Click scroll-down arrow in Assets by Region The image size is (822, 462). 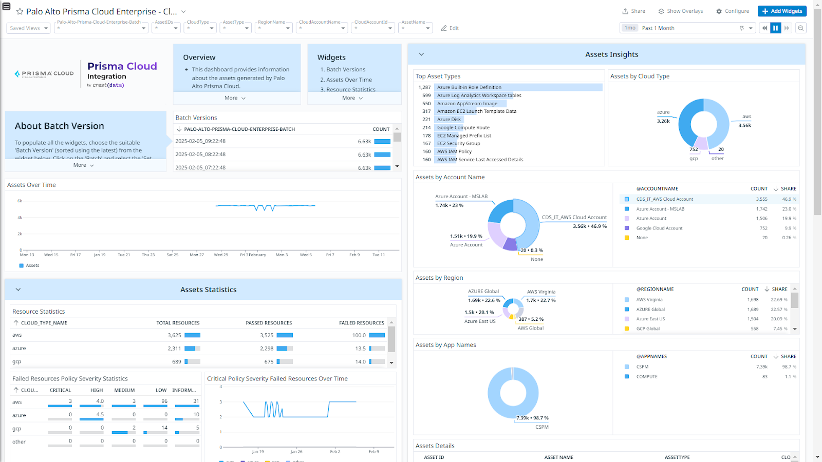coord(795,329)
